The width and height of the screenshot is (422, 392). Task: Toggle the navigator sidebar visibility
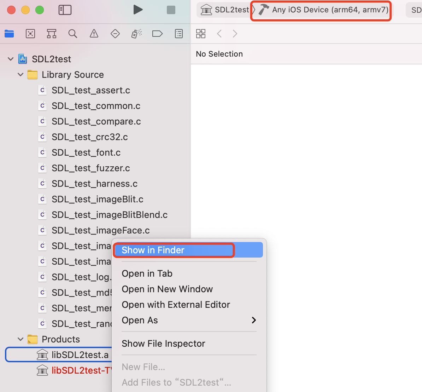click(65, 10)
